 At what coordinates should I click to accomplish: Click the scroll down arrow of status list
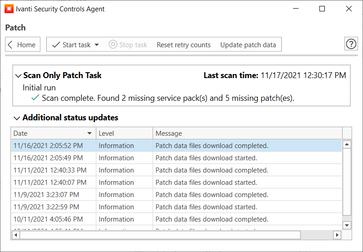[x=347, y=225]
